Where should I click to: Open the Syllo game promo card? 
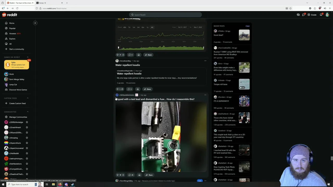point(17,65)
